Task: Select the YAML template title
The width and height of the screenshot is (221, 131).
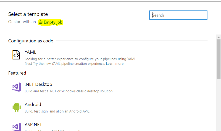Action: tap(30, 52)
